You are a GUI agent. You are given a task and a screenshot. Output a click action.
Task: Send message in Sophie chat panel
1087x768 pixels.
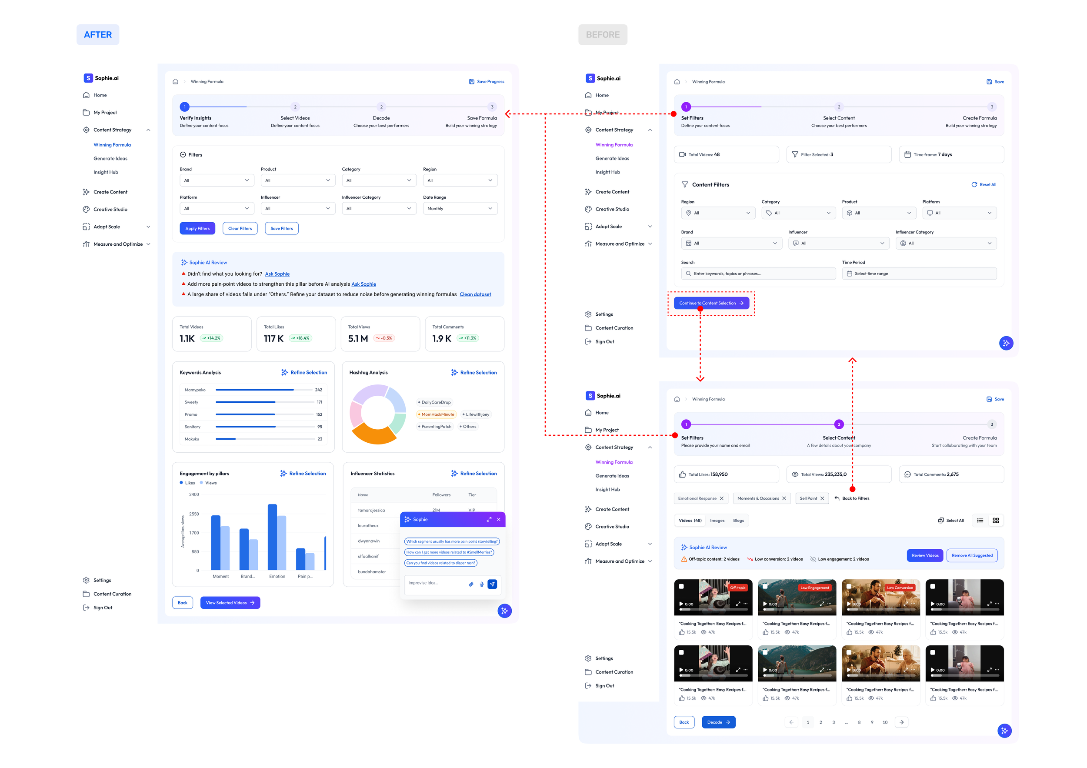(x=492, y=584)
